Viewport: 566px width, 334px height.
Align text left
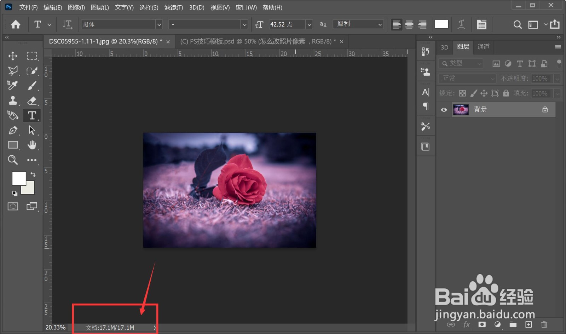coord(397,24)
